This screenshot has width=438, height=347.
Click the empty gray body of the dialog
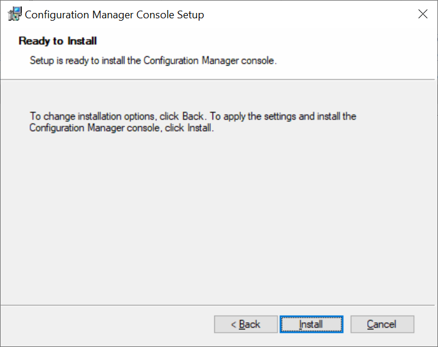219,218
